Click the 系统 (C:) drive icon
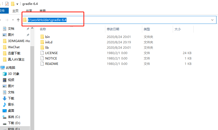 pyautogui.click(x=5, y=117)
